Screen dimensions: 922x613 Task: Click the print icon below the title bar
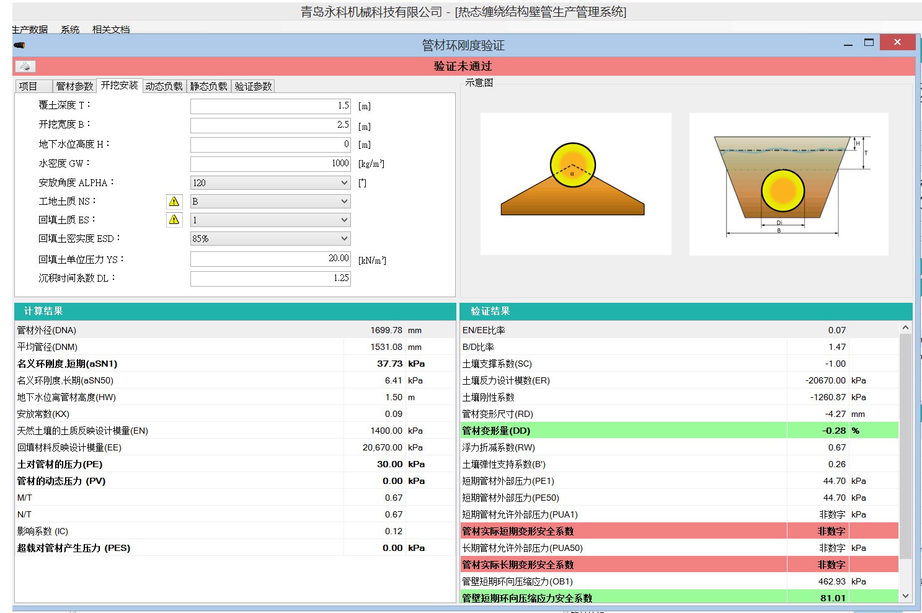point(25,66)
